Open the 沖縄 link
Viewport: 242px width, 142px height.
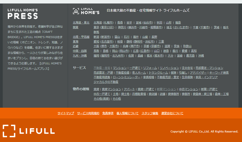201,56
